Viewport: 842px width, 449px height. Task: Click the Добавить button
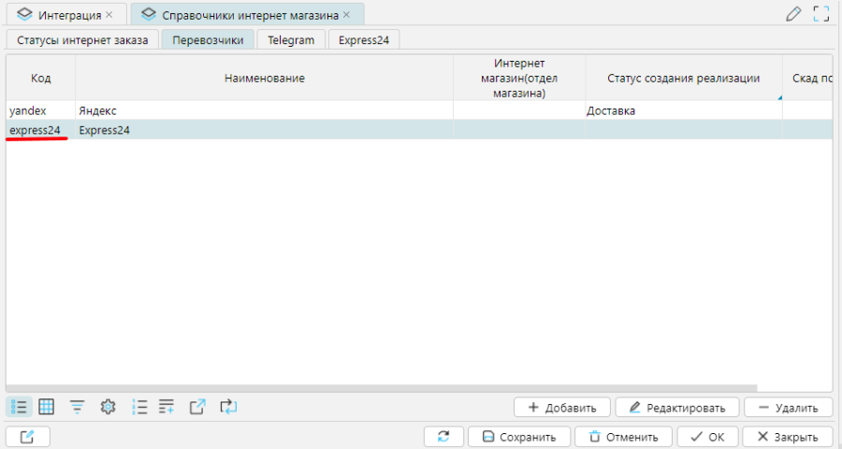tap(561, 408)
